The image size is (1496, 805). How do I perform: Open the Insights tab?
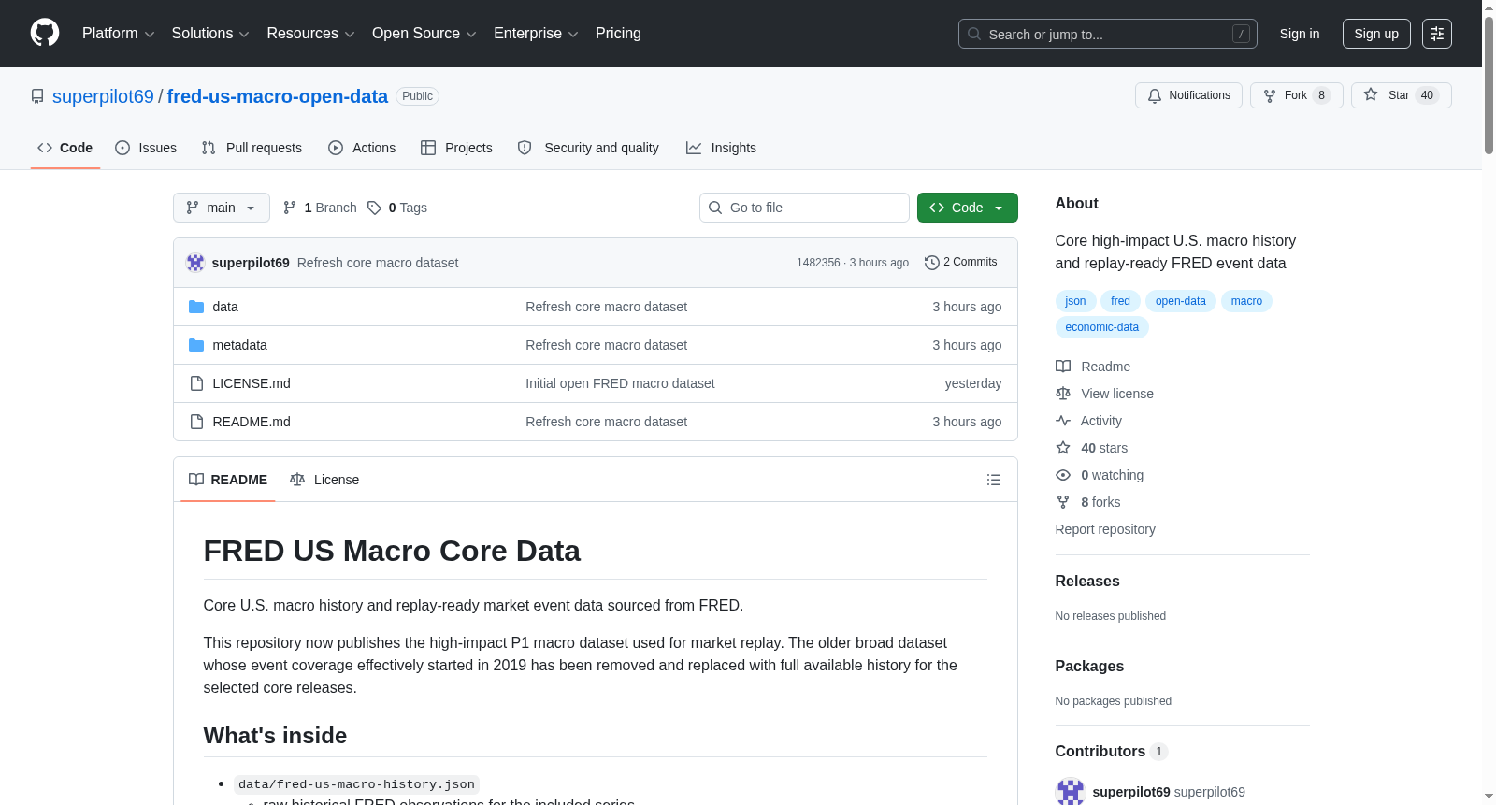tap(721, 148)
